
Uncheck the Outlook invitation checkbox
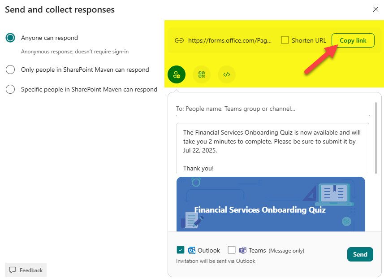click(180, 250)
